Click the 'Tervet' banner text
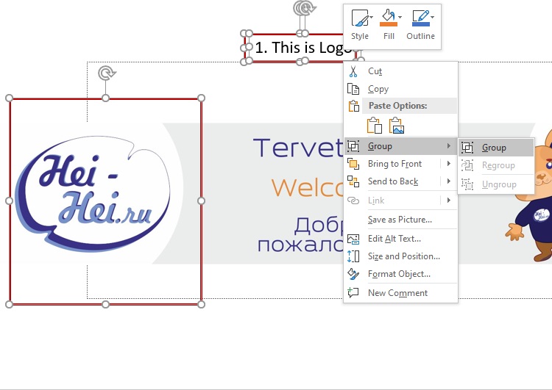Viewport: 552px width, 390px height. [298, 148]
